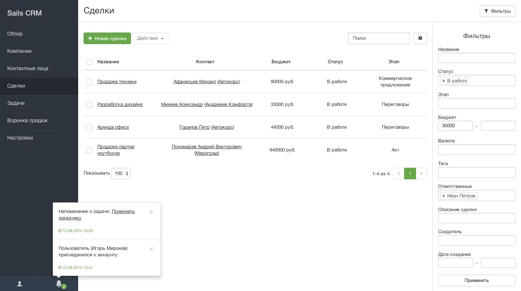
Task: Close the Игорь Миронов joined notification
Action: 151,249
